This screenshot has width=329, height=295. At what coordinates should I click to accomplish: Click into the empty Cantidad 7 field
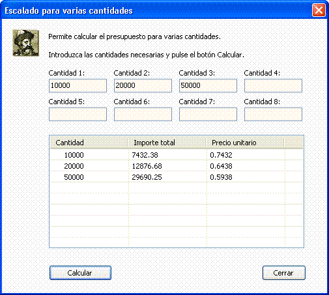pyautogui.click(x=208, y=114)
